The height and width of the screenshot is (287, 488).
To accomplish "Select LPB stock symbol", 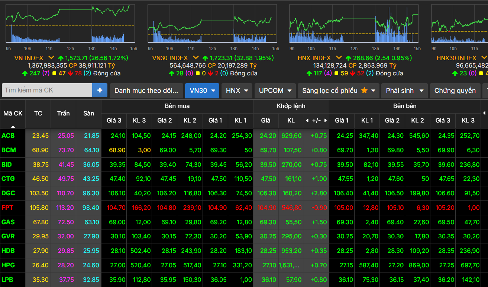I will [7, 280].
